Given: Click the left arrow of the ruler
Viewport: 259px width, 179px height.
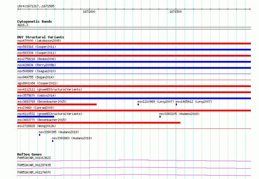Looking at the screenshot, I should pyautogui.click(x=18, y=9).
